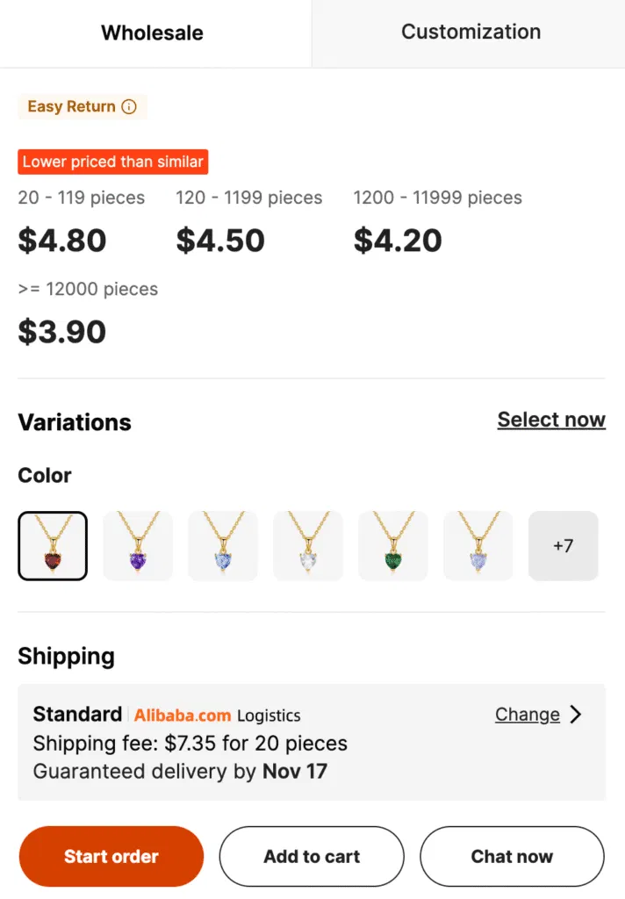Add the necklace to cart
Image resolution: width=625 pixels, height=899 pixels.
pos(311,856)
